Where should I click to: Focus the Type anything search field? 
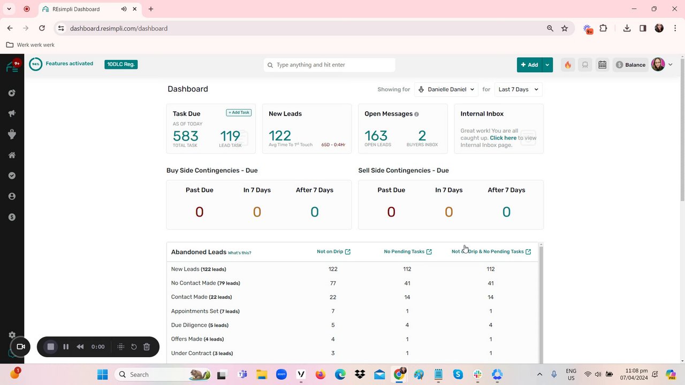[330, 65]
